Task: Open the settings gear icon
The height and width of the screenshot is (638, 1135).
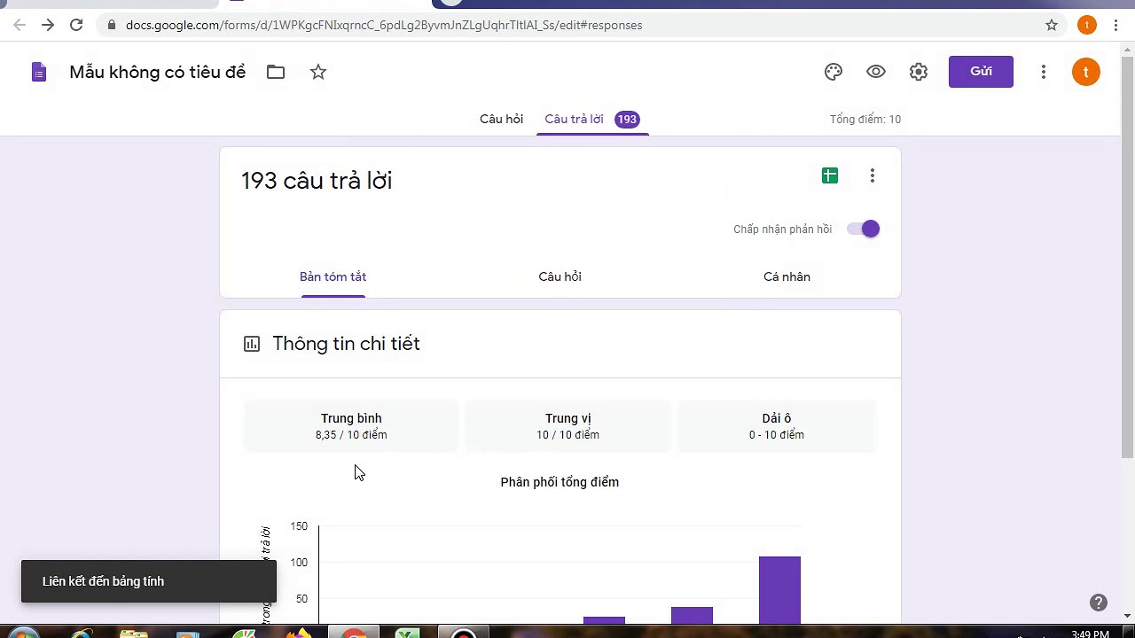Action: click(x=919, y=72)
